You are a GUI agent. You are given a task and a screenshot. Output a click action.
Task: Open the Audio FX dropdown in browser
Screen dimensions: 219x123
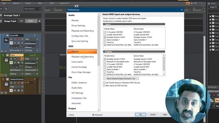214,7
